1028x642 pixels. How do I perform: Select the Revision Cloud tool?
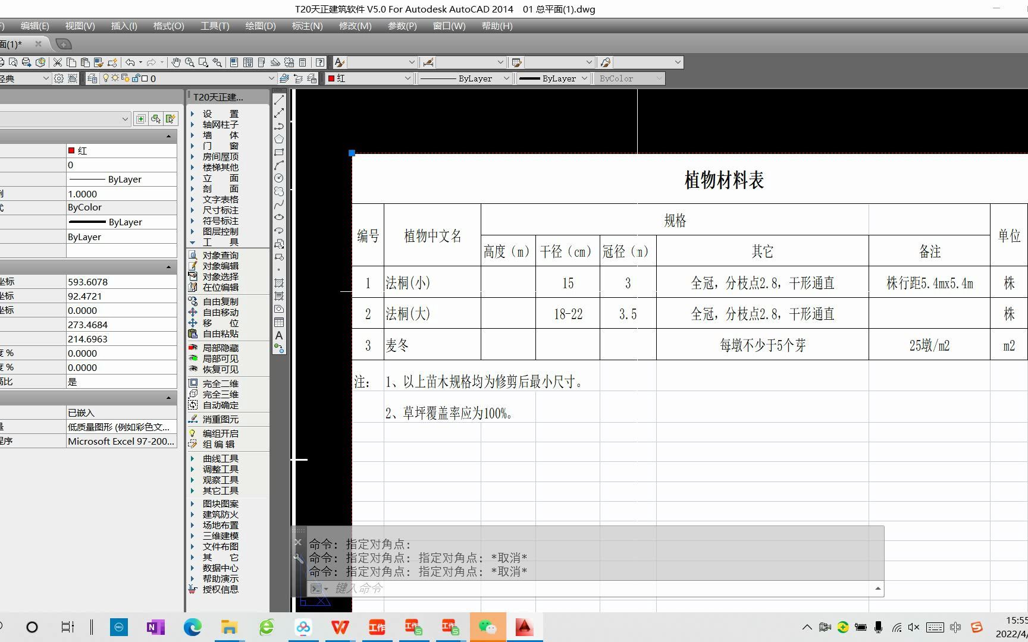(x=279, y=192)
